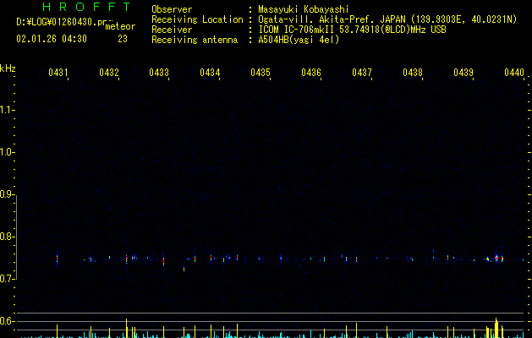Select observer name Masayuki Kobayashi
532x338 pixels.
[304, 9]
